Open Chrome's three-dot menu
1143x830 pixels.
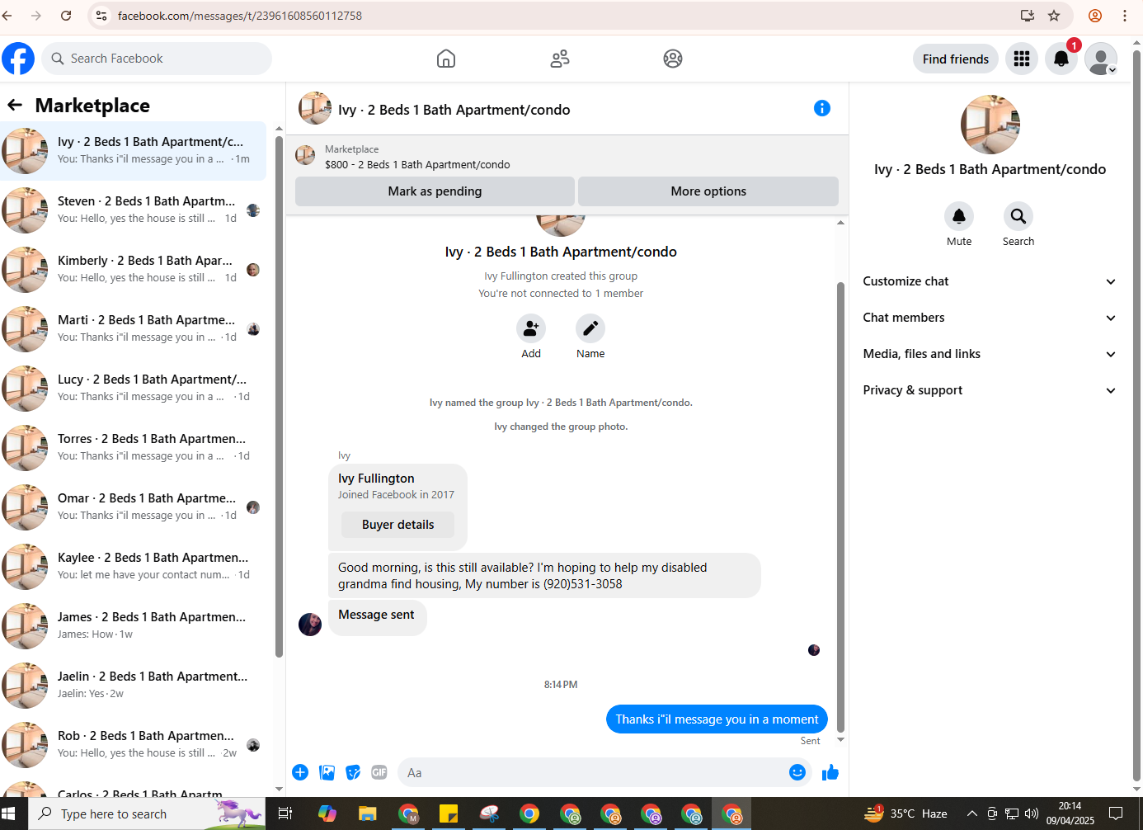pos(1125,16)
